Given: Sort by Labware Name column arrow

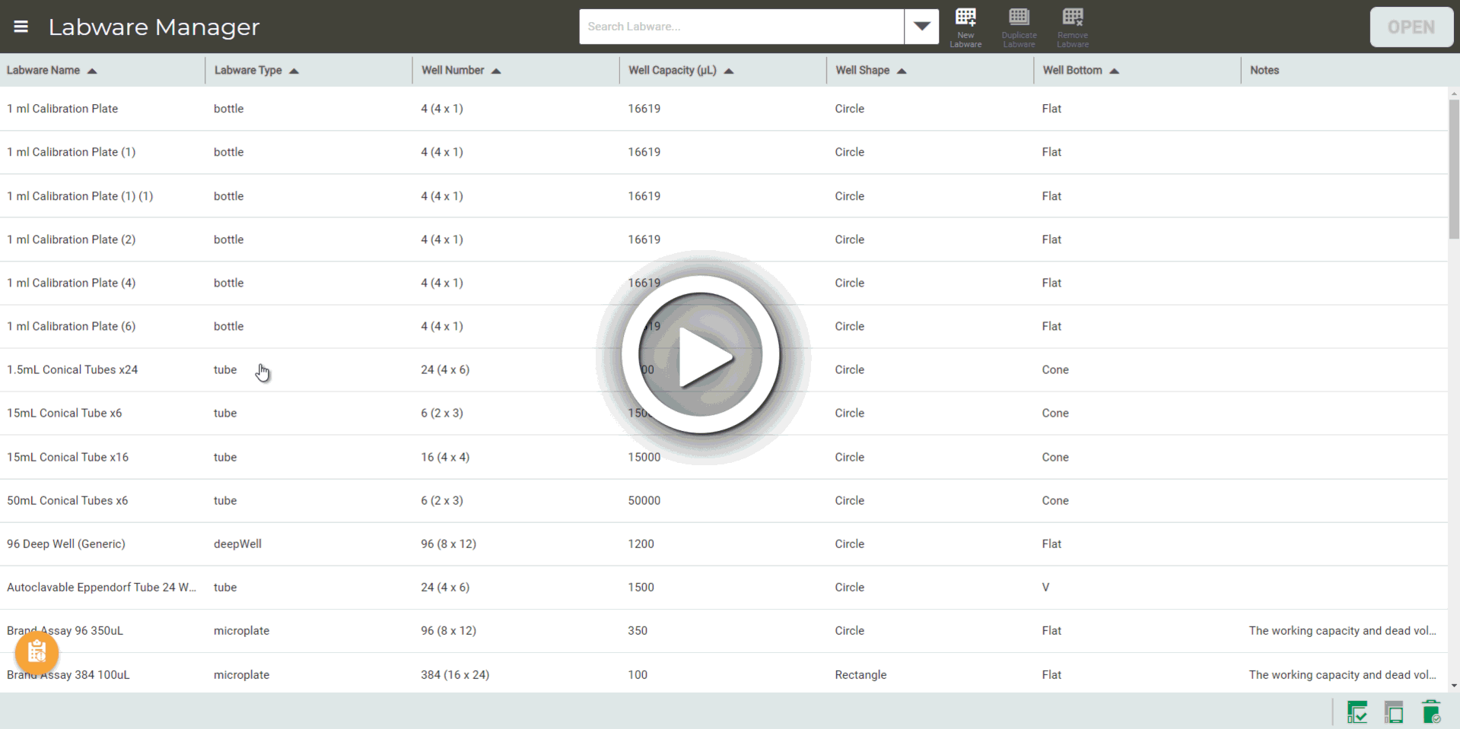Looking at the screenshot, I should (x=92, y=71).
